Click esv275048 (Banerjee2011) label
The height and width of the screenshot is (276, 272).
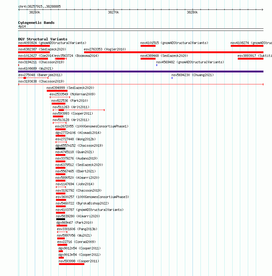click(40, 75)
